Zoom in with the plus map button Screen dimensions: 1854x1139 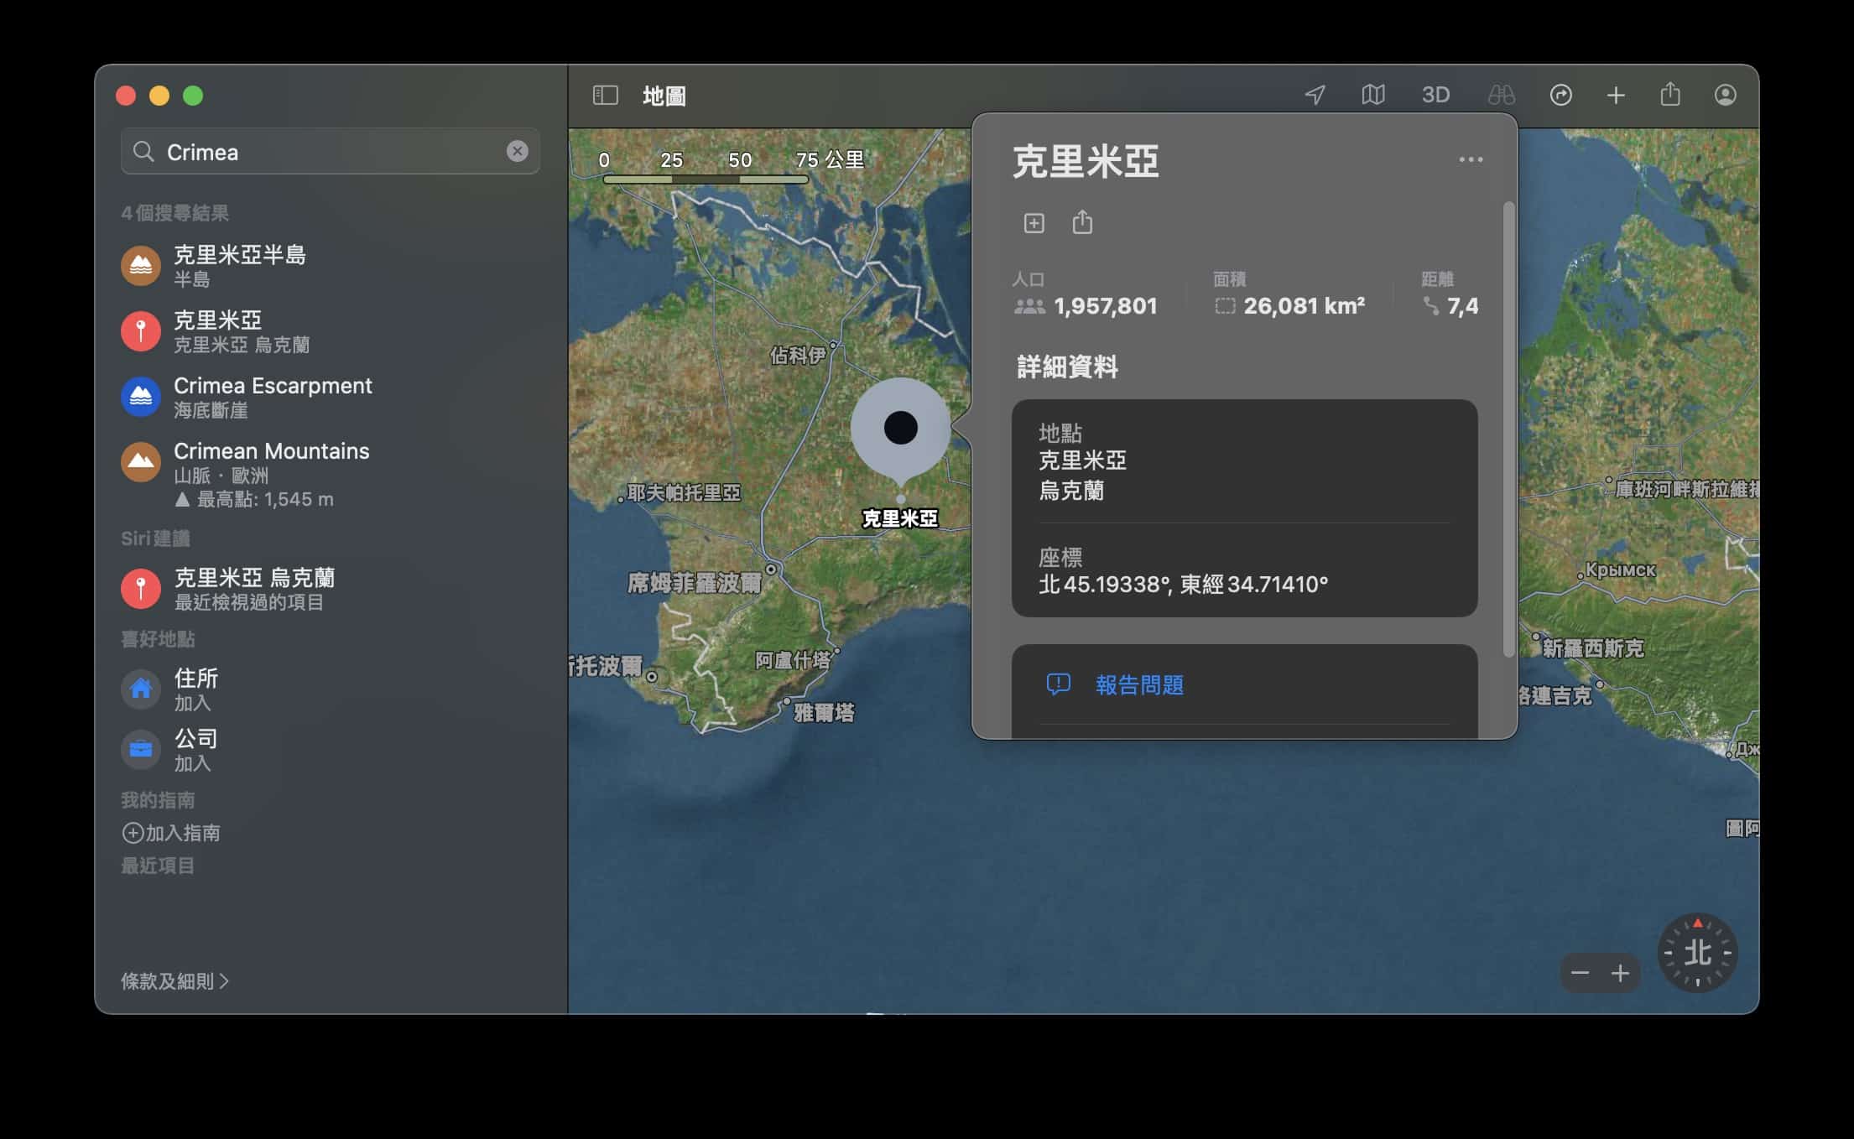[1620, 973]
